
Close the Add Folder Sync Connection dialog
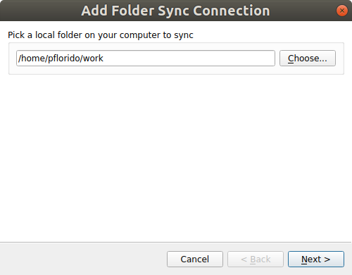(342, 11)
